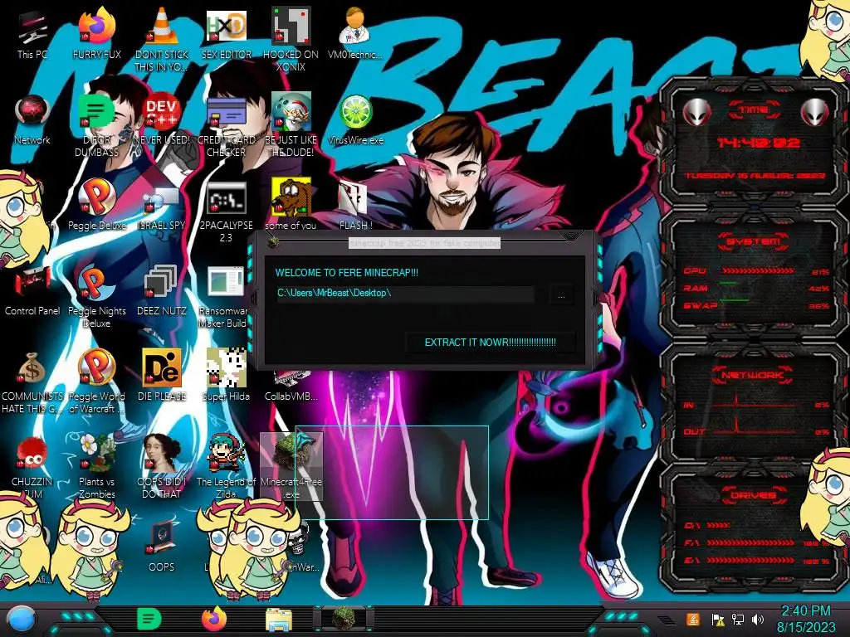Open the CREDIT CARD CHECKER shortcut
This screenshot has width=850, height=637.
[x=226, y=127]
